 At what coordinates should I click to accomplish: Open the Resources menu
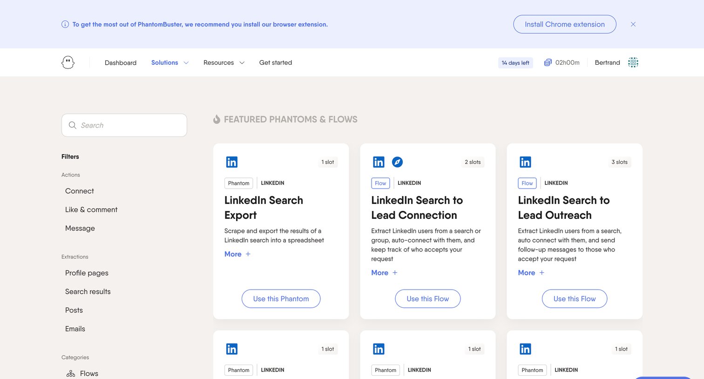click(219, 62)
